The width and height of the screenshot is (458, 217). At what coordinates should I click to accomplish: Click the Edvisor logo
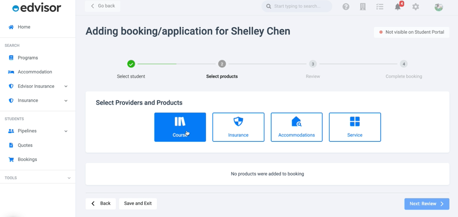tap(37, 8)
